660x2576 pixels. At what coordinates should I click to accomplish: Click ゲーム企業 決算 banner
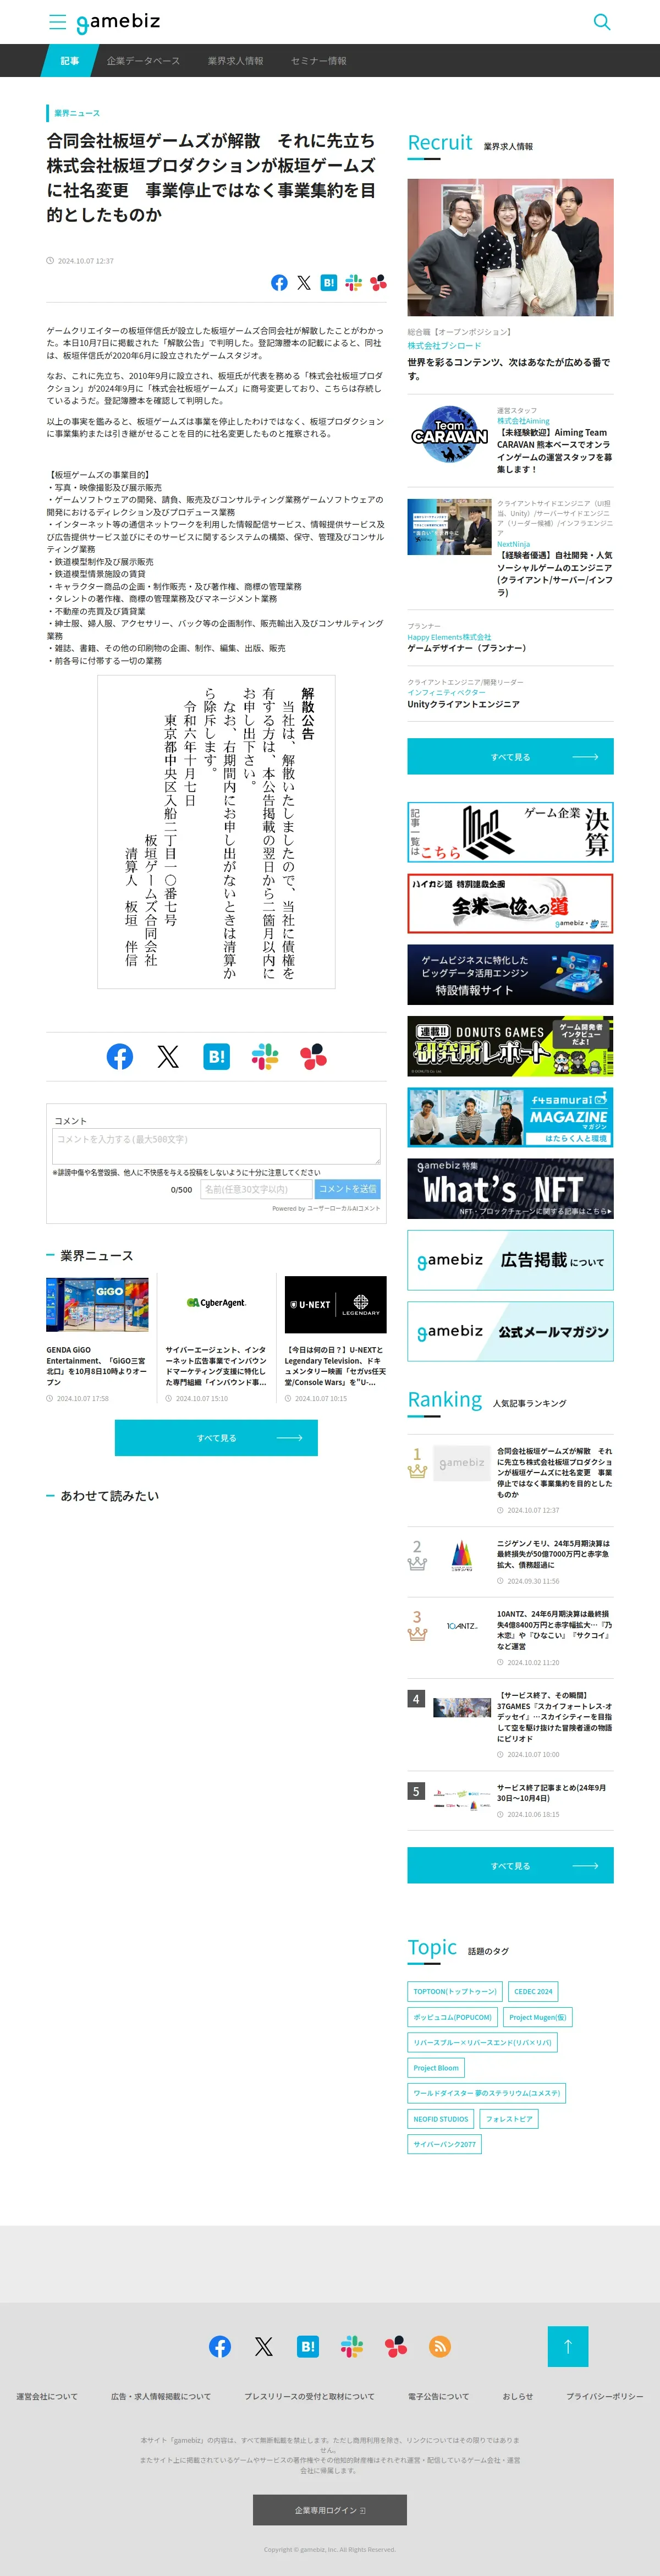point(510,832)
